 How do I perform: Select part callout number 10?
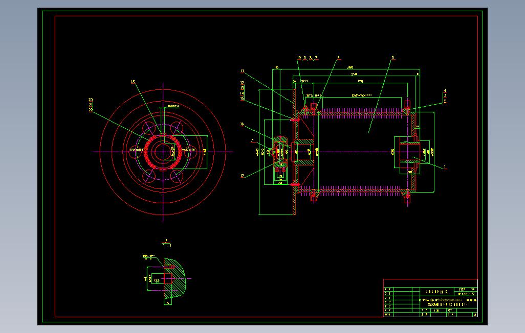(x=299, y=58)
